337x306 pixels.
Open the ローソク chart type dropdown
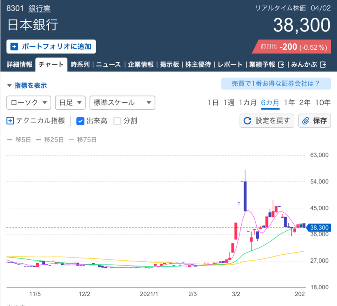(x=29, y=103)
